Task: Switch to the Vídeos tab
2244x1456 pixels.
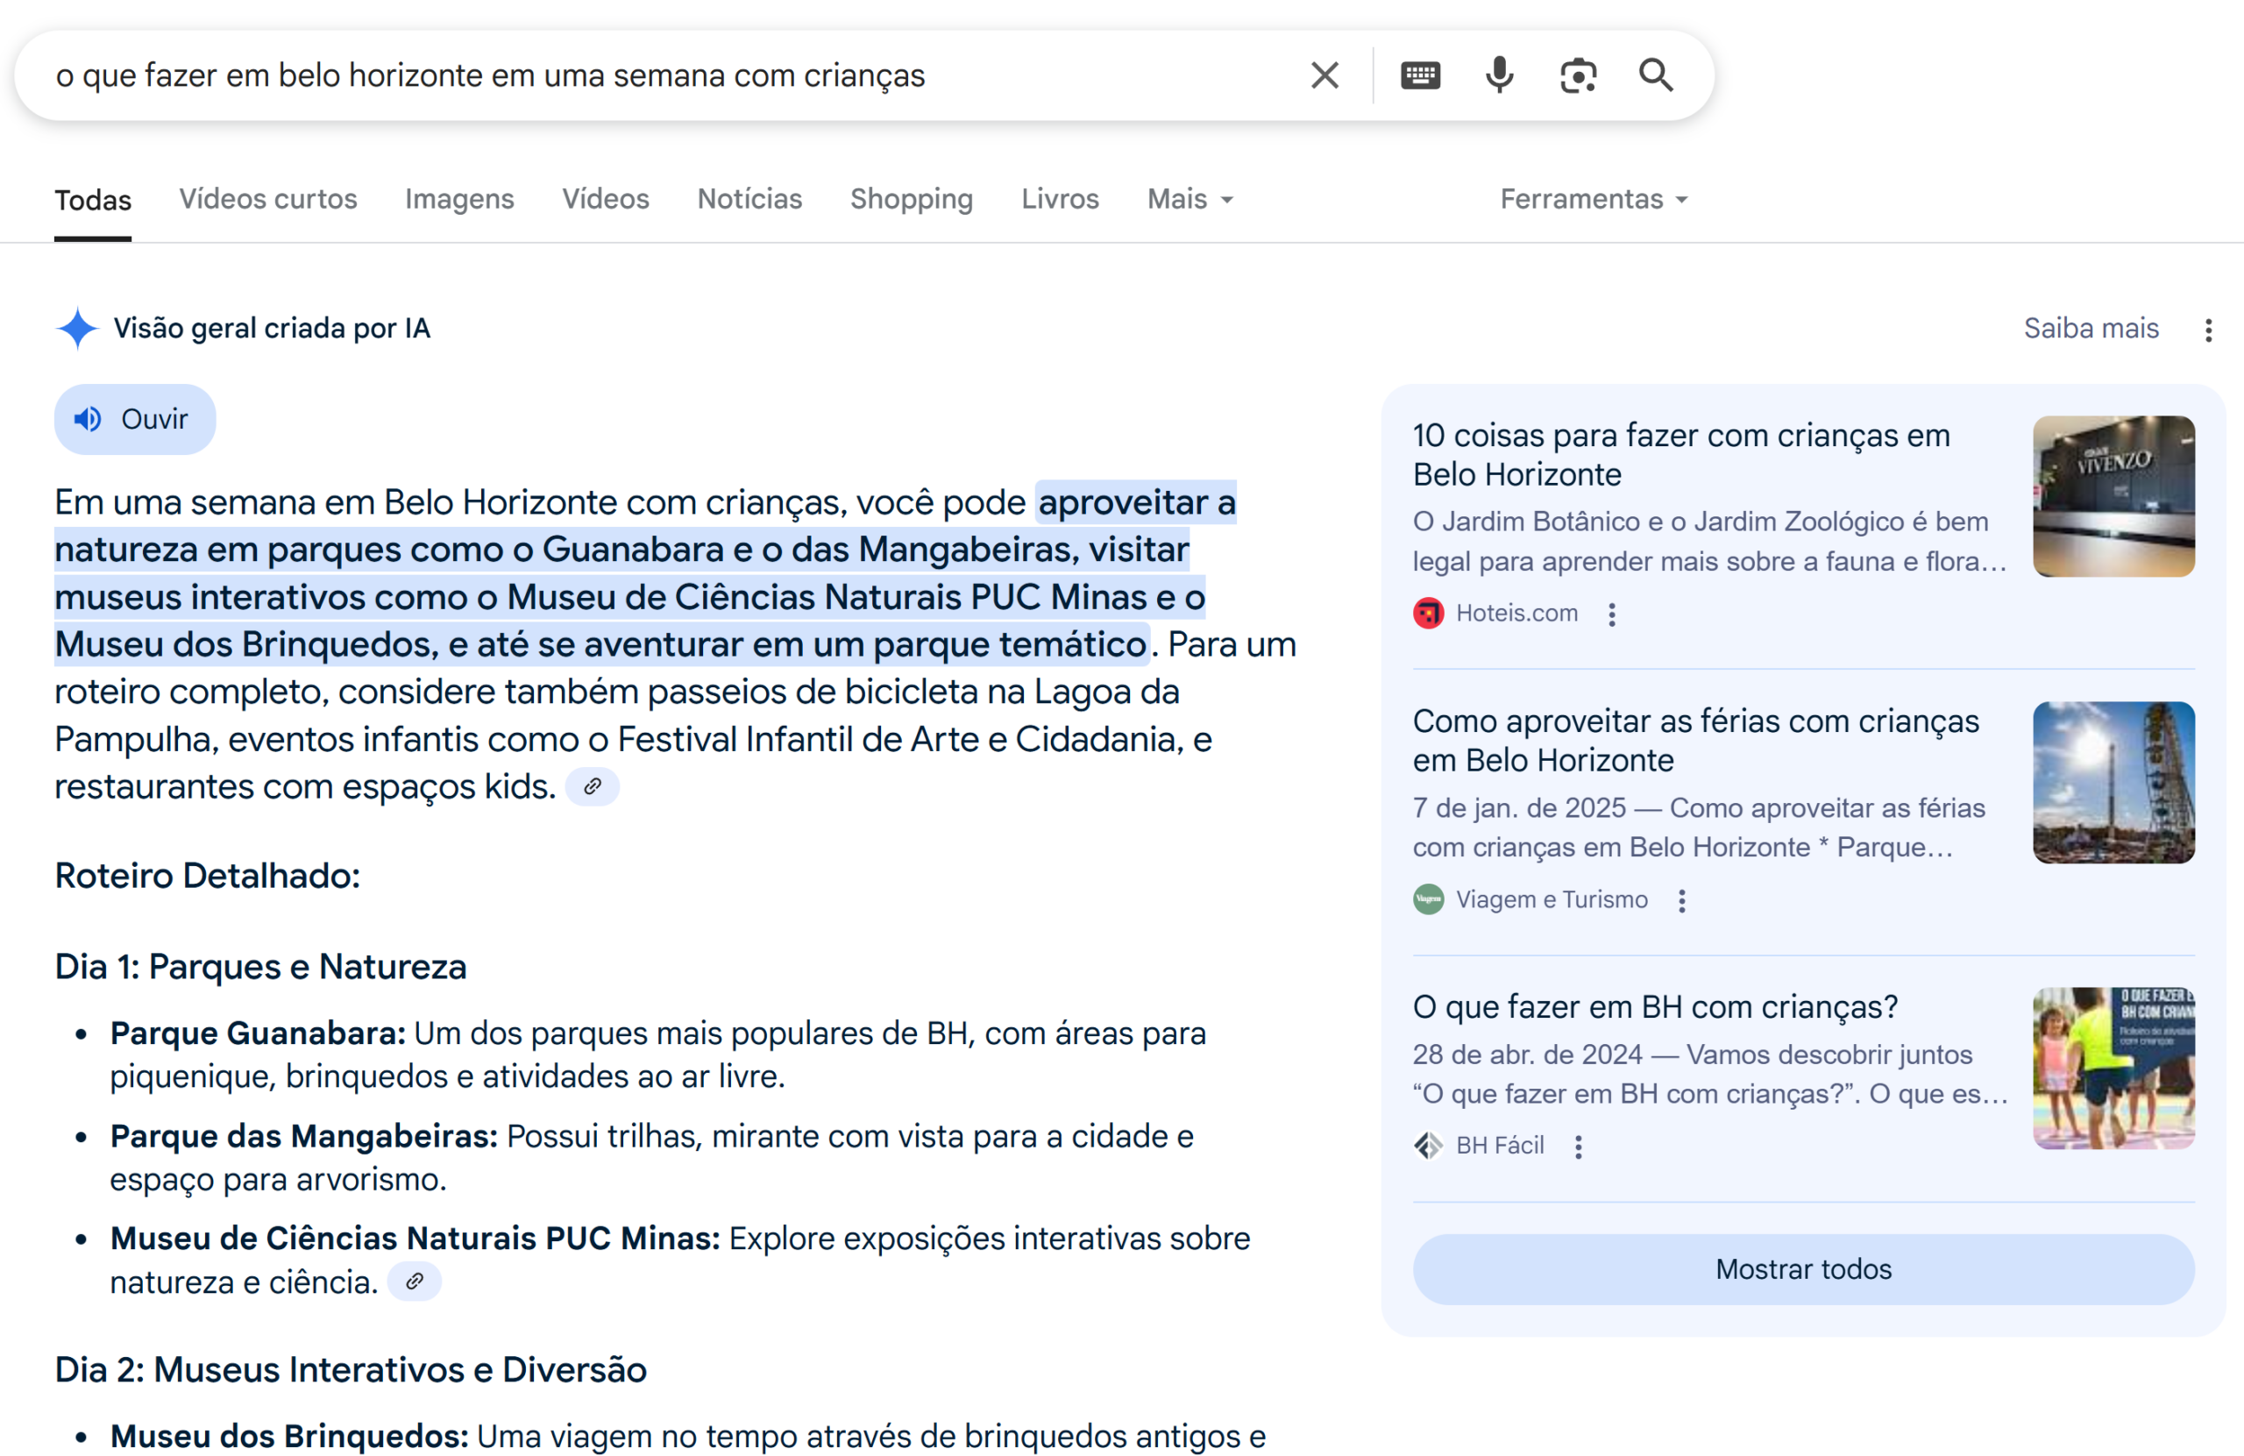Action: click(606, 199)
